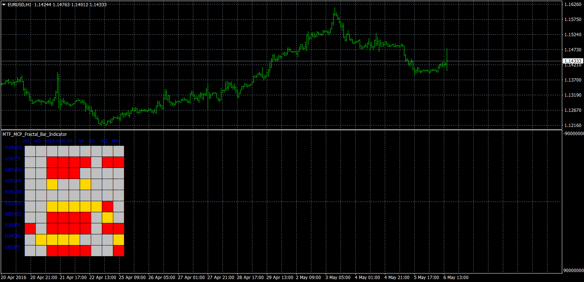Click the 1.15240 price scale label

point(573,35)
